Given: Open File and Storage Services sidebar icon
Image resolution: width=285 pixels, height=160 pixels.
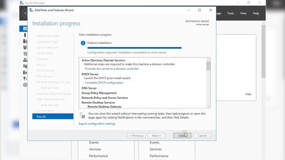Looking at the screenshot, I should point(25,66).
